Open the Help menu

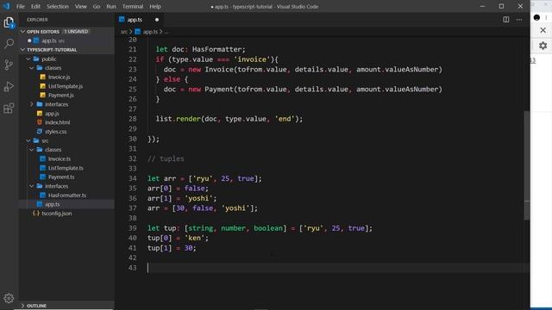(x=155, y=6)
